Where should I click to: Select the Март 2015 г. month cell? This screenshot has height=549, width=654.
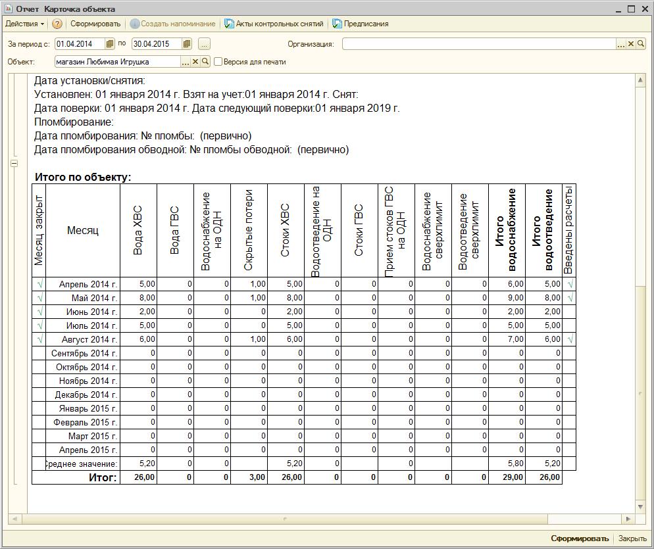(83, 436)
